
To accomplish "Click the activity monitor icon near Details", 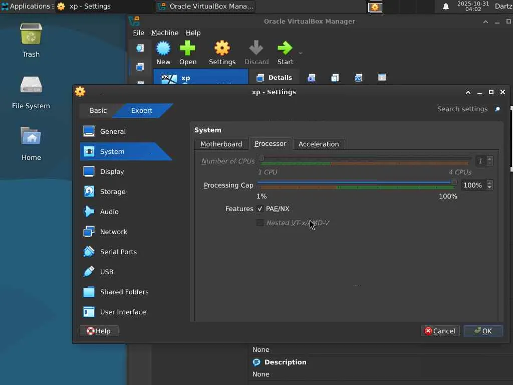I will tap(358, 78).
